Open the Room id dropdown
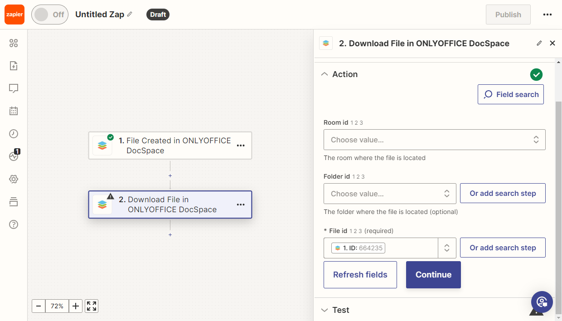This screenshot has height=321, width=562. tap(434, 140)
